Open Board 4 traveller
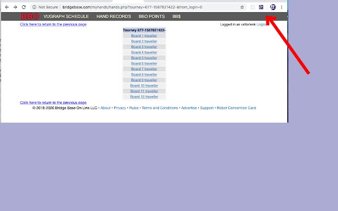 [x=144, y=52]
